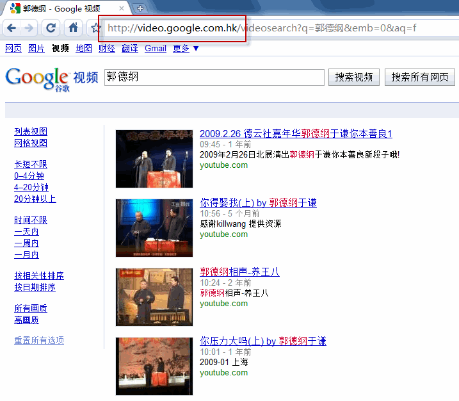Click the description text 2009-01 上海
The height and width of the screenshot is (401, 459).
click(224, 362)
